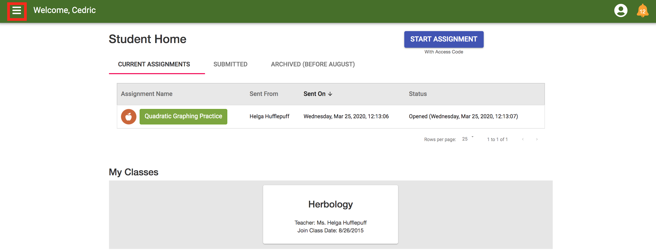656x250 pixels.
Task: Sort by the Sent From header
Action: click(x=264, y=94)
